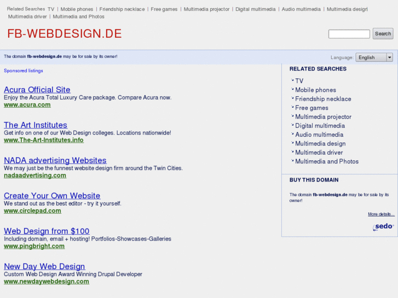Select Multimedia design in top related bar
This screenshot has height=298, width=398.
tap(347, 9)
